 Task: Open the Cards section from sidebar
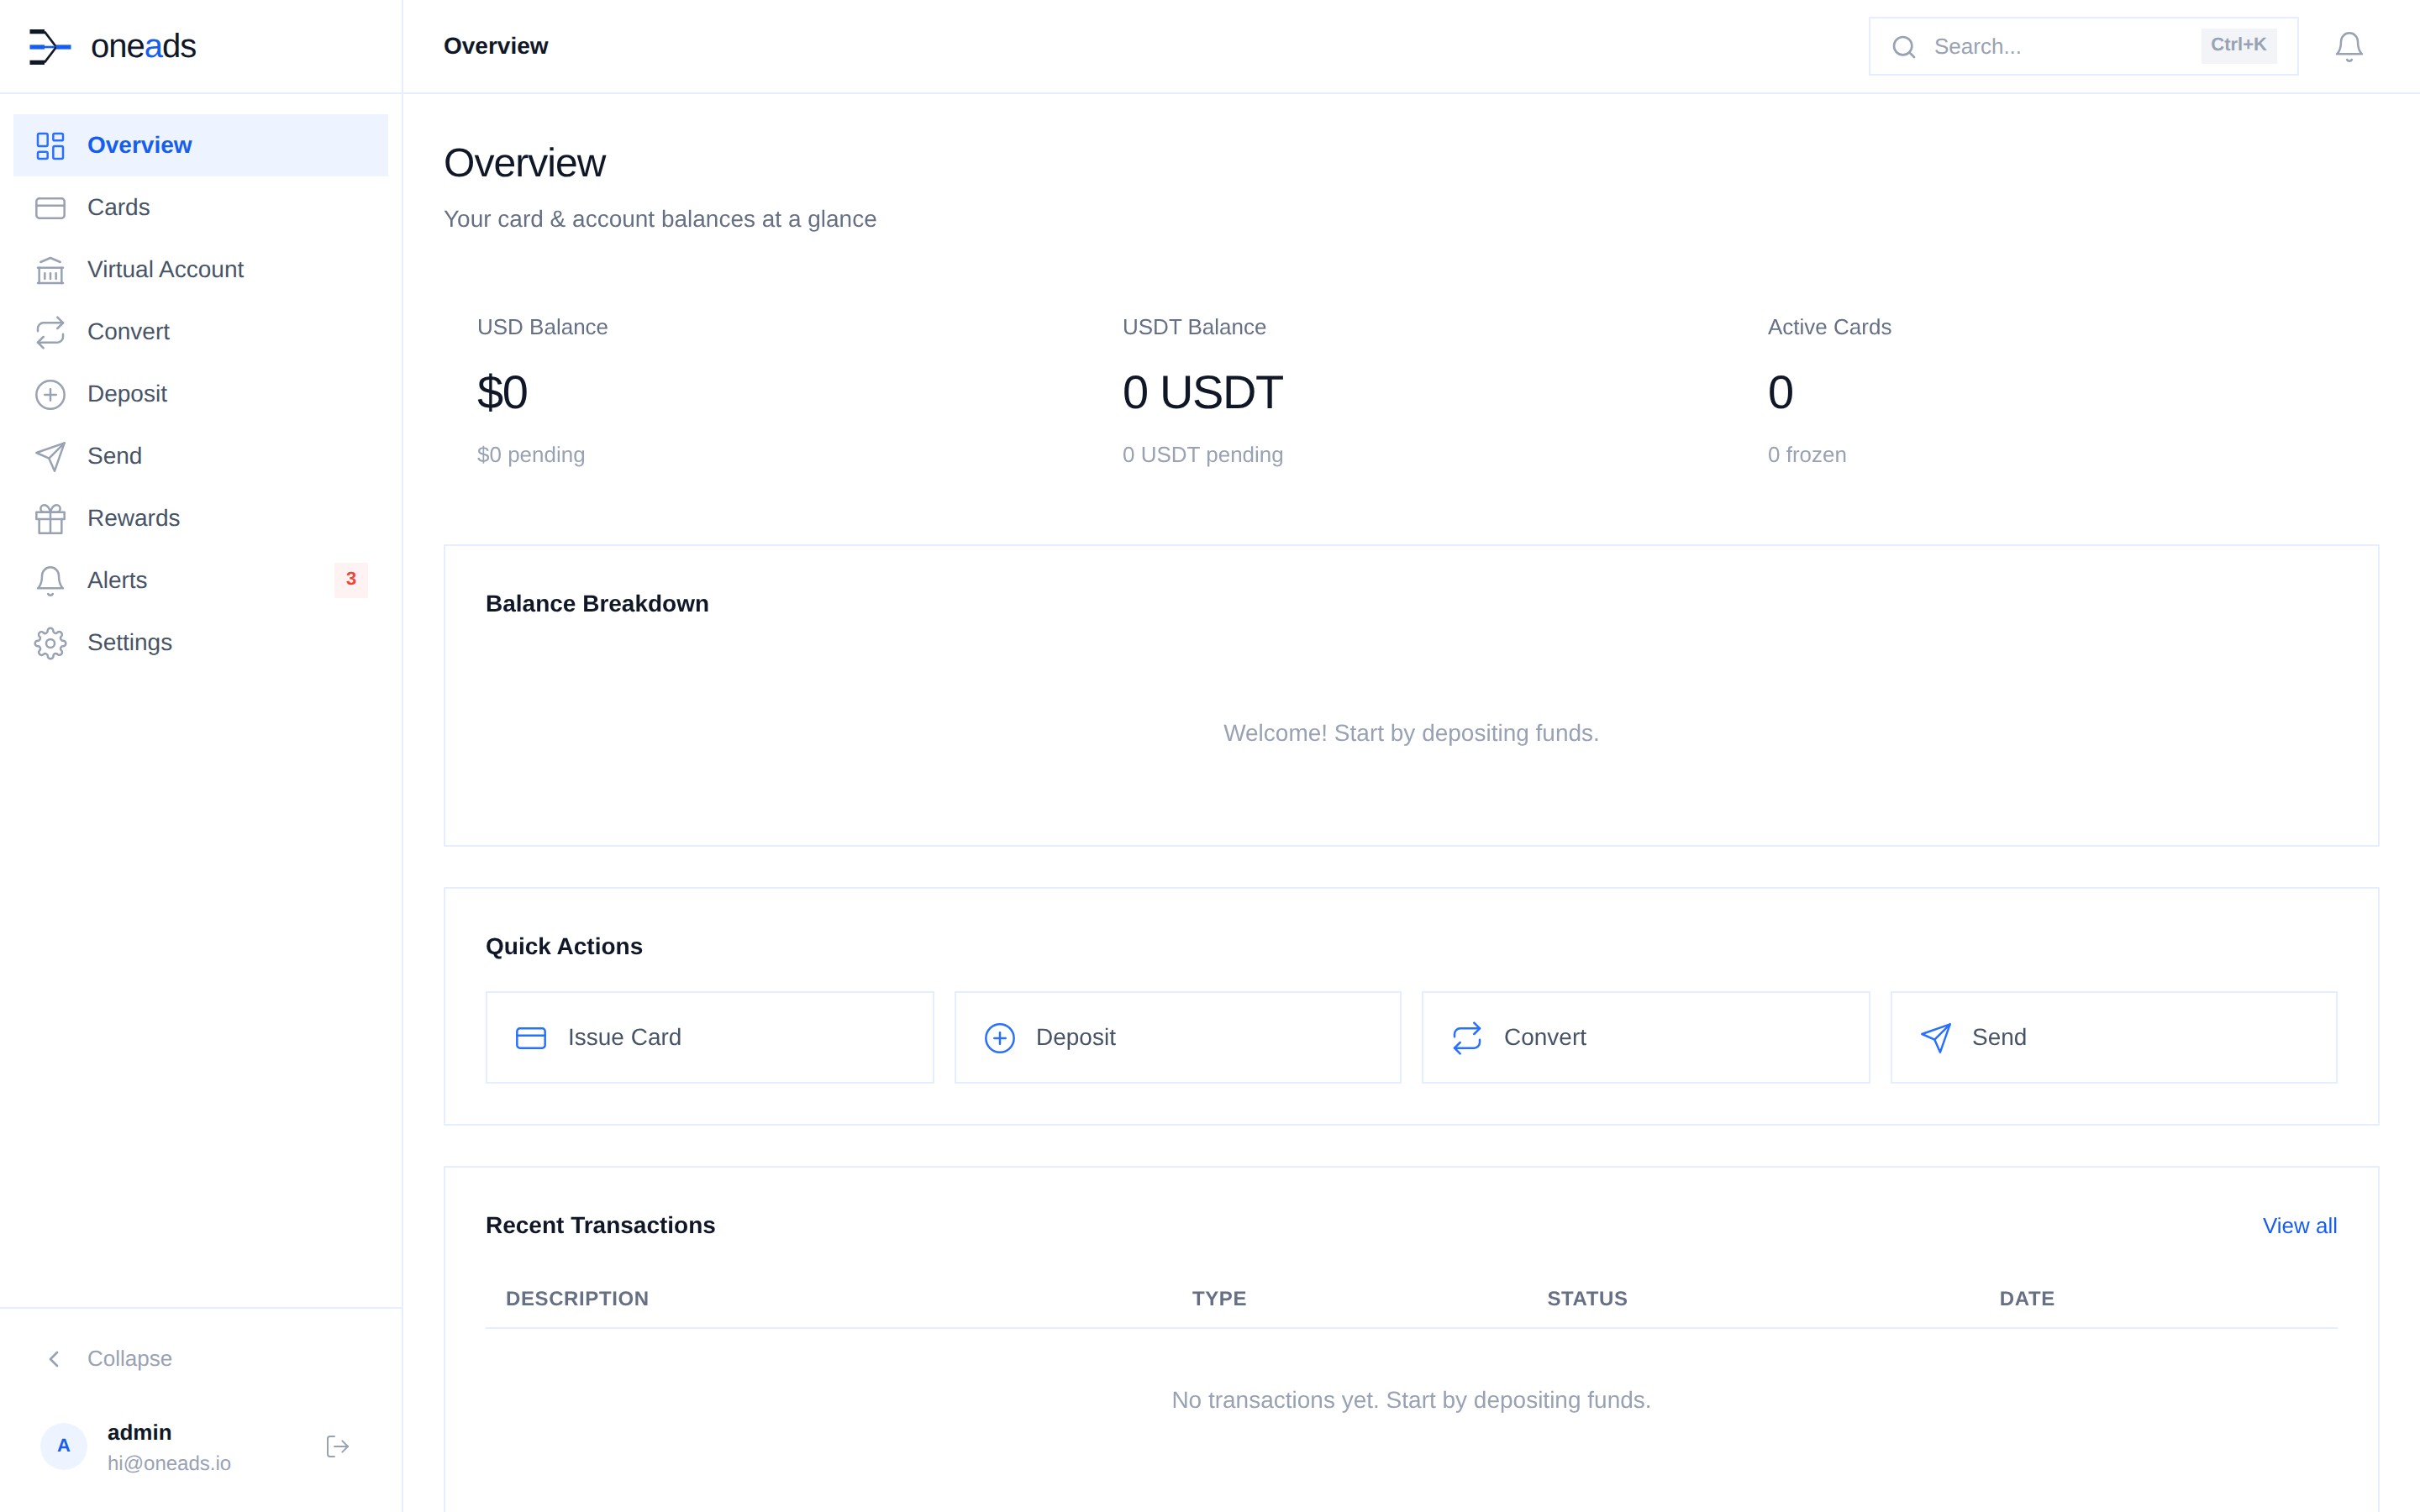(119, 207)
